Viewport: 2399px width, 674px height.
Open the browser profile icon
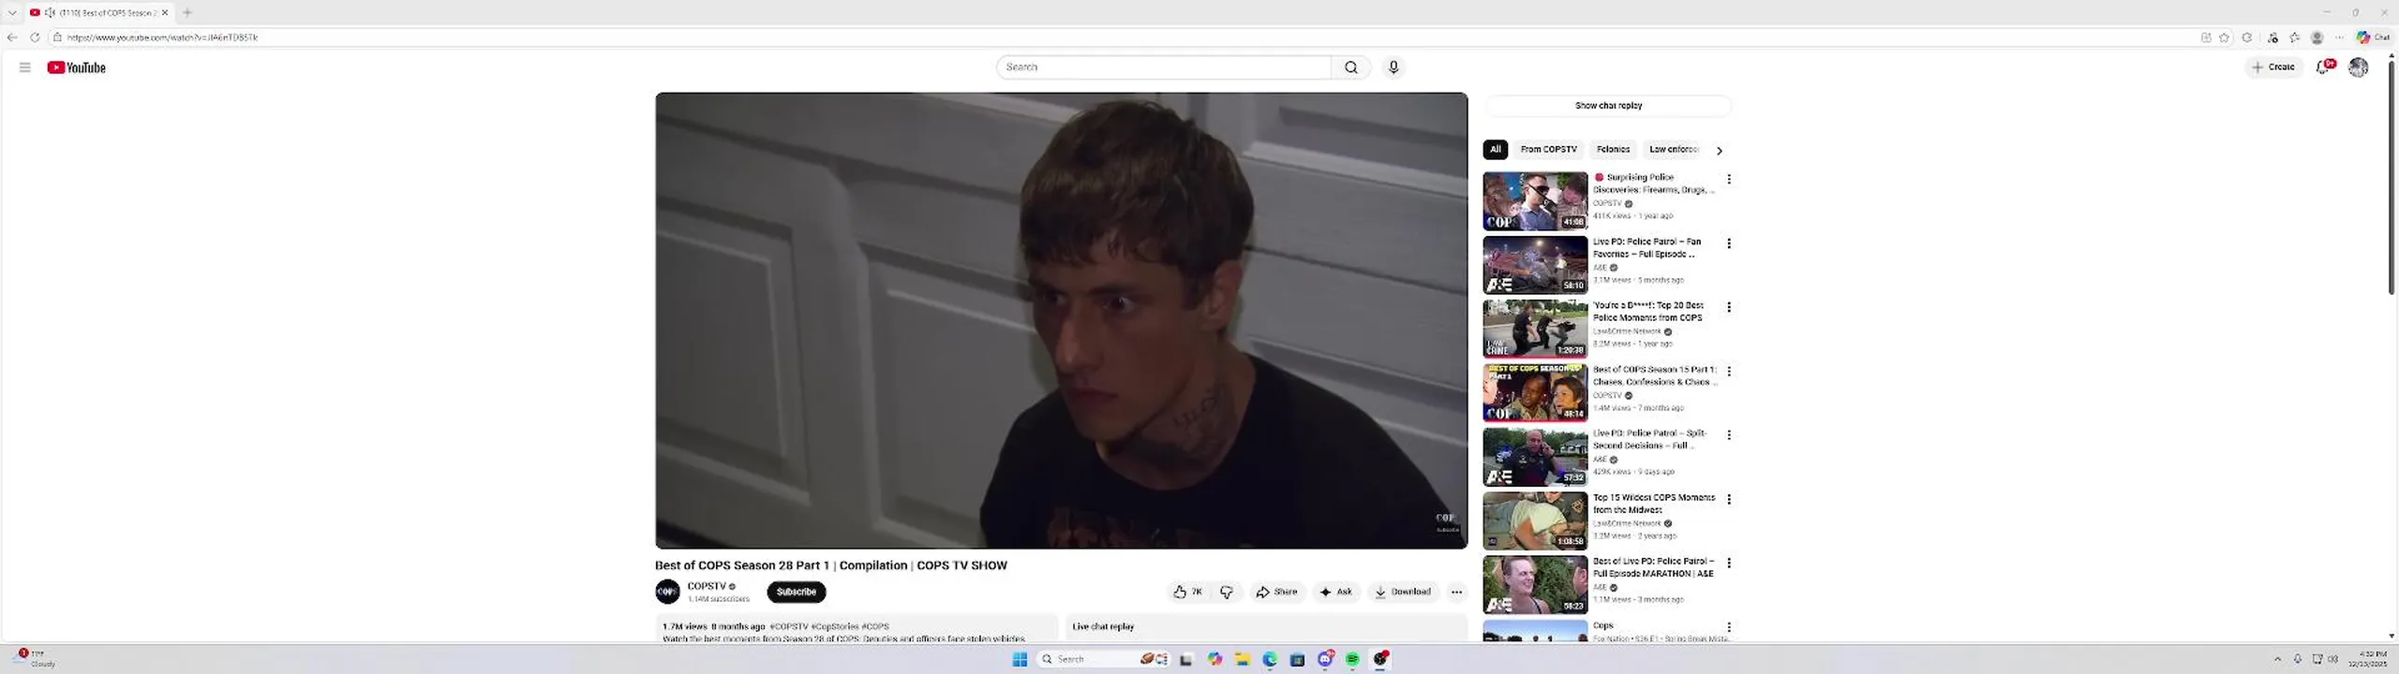2317,37
